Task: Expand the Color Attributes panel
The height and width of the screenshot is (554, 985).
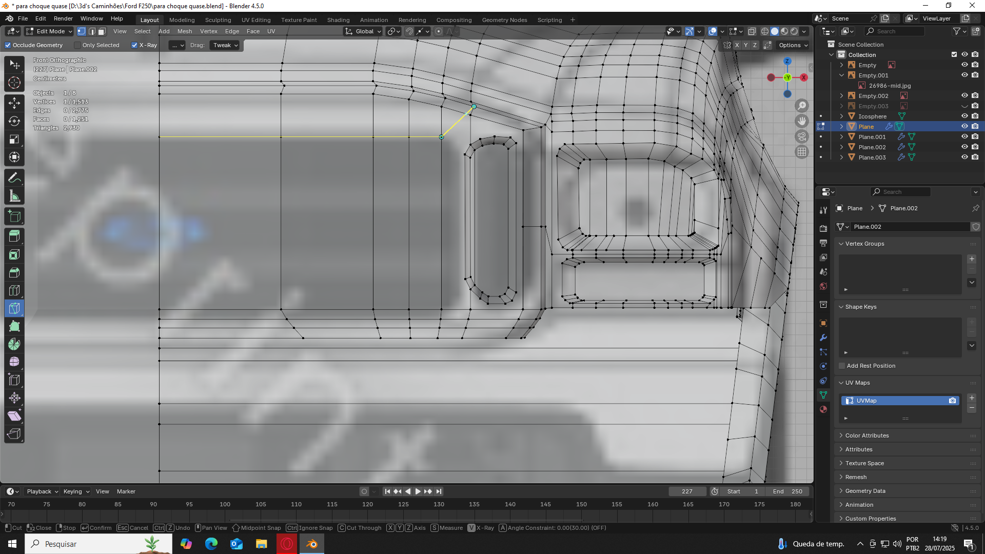Action: tap(867, 436)
